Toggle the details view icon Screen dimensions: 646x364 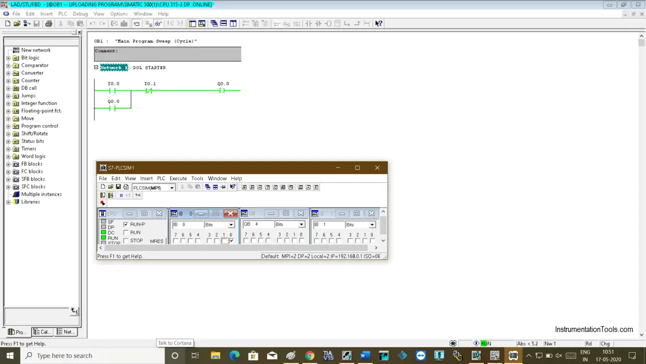(202, 24)
